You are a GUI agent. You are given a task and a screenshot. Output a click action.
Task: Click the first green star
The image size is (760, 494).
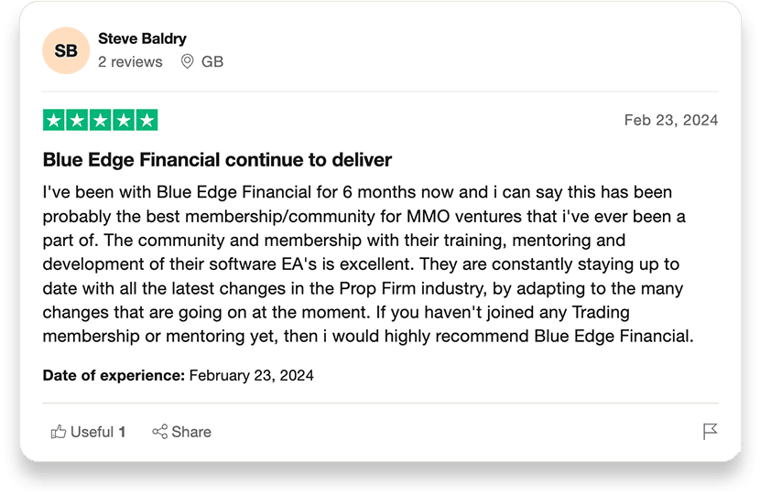54,120
